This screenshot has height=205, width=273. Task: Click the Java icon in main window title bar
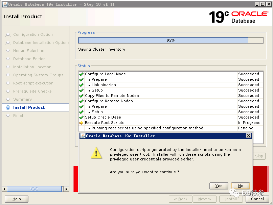[x=5, y=4]
